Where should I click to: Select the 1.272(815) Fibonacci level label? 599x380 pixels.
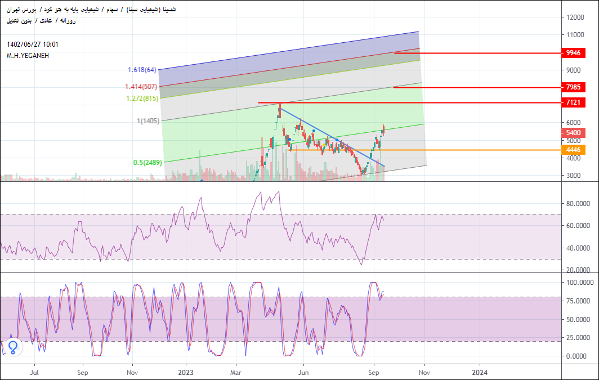[x=141, y=98]
